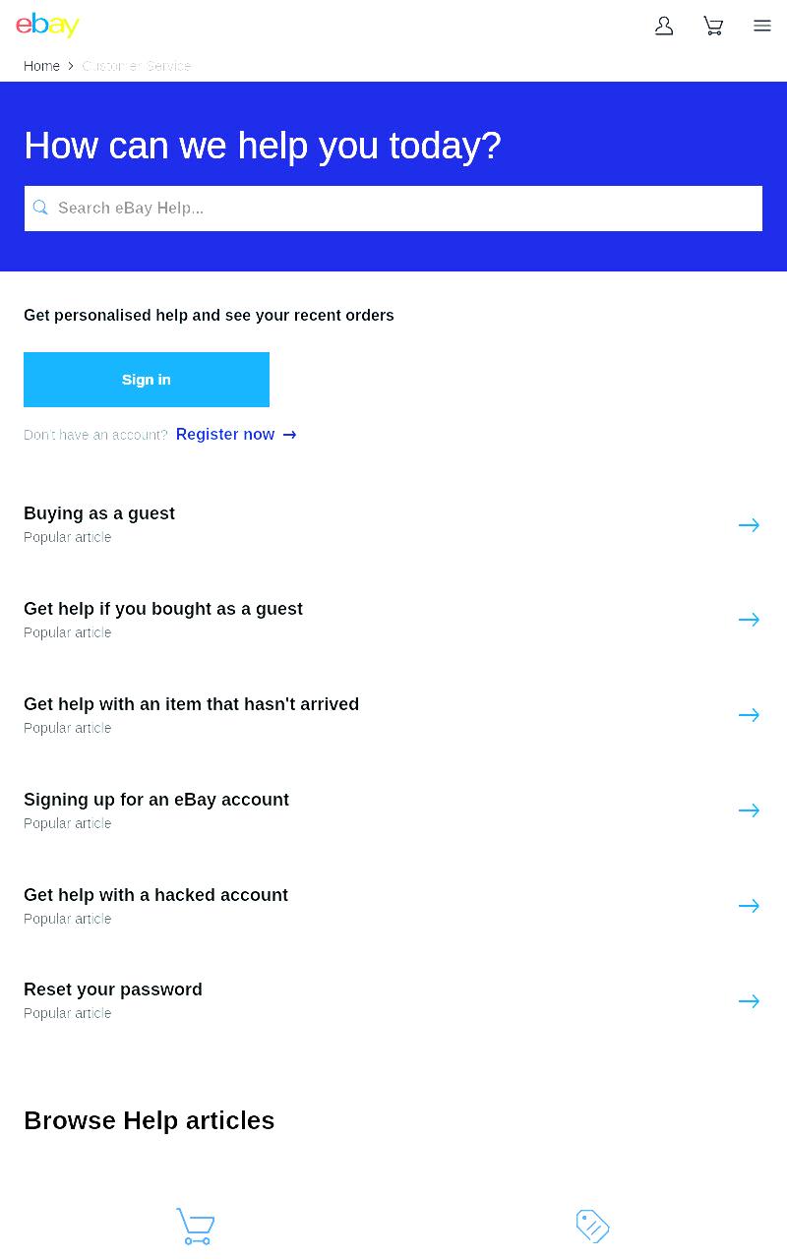This screenshot has width=787, height=1259.
Task: Click arrow next to Reset your password
Action: click(x=749, y=1001)
